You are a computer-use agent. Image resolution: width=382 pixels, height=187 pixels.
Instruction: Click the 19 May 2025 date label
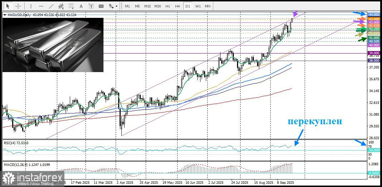pyautogui.click(x=172, y=182)
